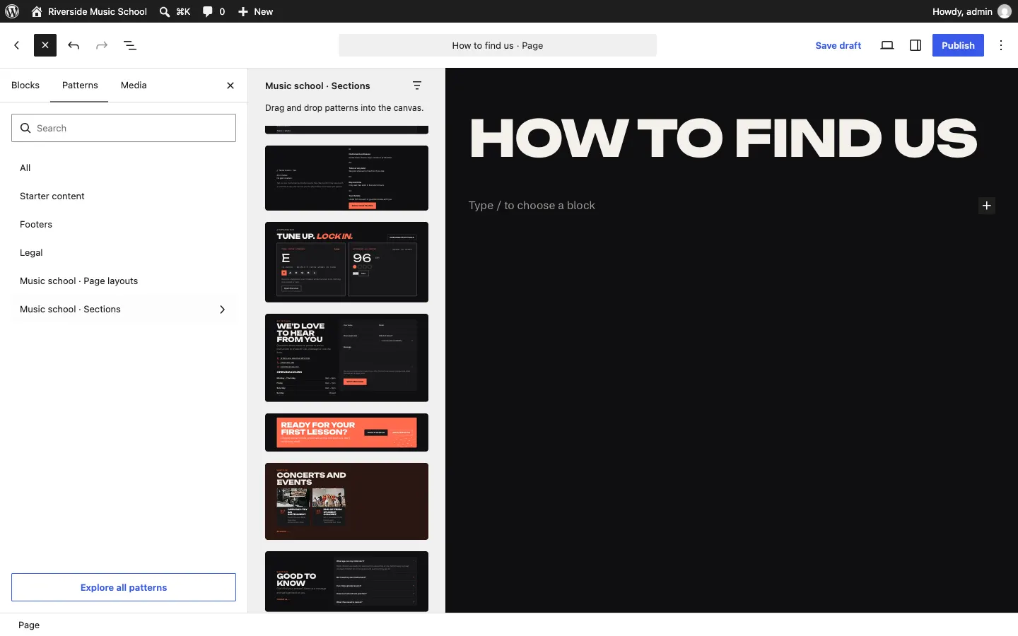Switch to the Blocks tab
Image resolution: width=1018 pixels, height=636 pixels.
click(25, 86)
